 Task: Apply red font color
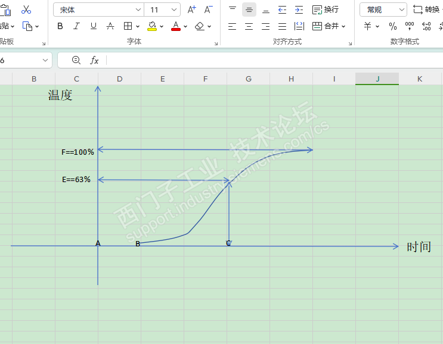(176, 26)
